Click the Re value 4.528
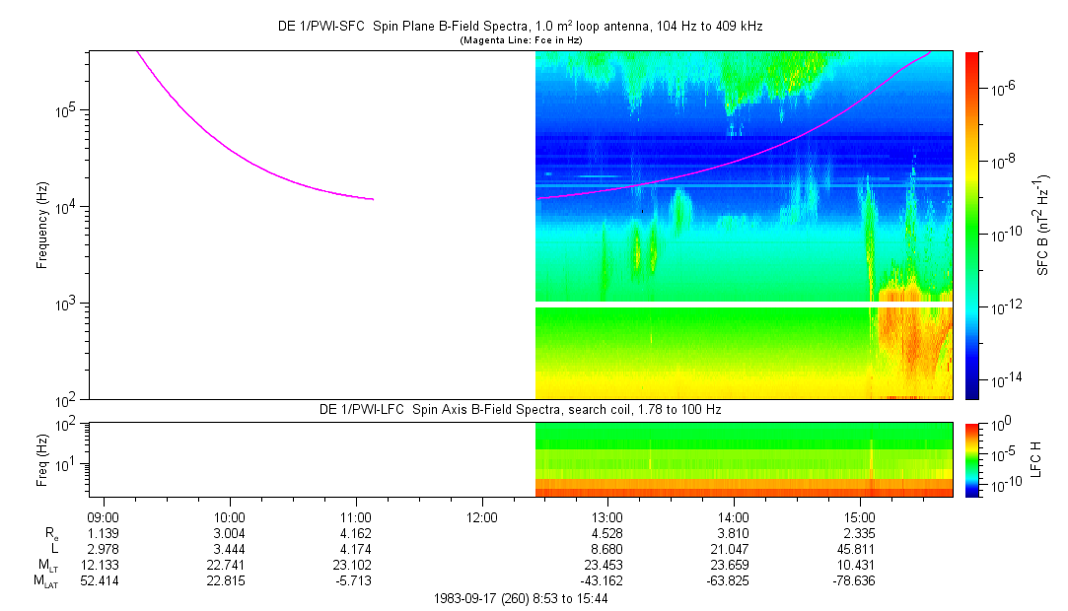 pos(607,532)
